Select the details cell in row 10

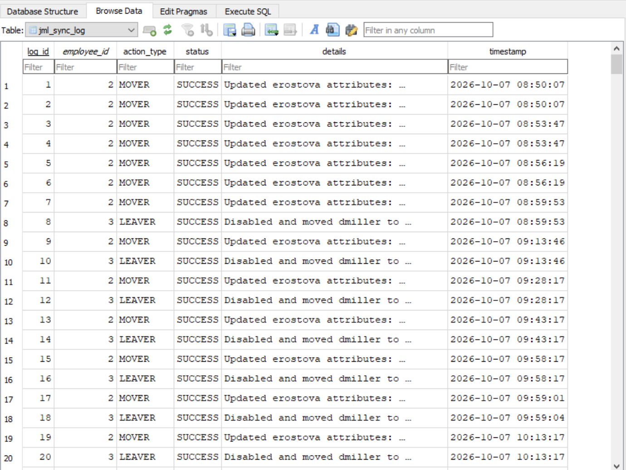point(334,261)
